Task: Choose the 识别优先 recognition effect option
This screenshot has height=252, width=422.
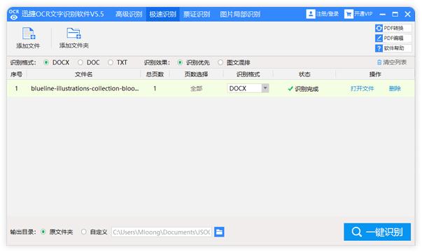Action: (x=180, y=62)
